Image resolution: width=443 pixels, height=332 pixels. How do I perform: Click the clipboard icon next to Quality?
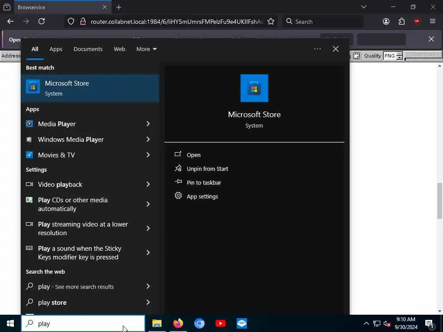coord(356,56)
